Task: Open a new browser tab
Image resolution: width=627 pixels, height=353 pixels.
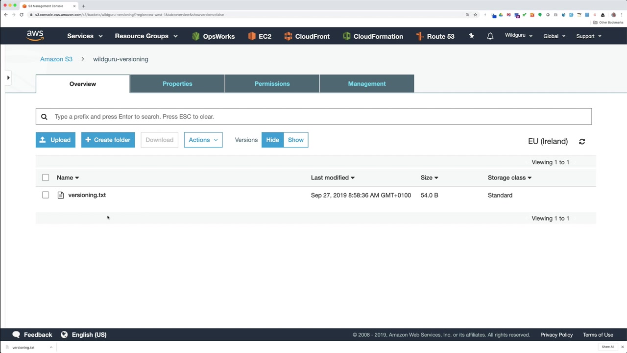Action: (84, 6)
